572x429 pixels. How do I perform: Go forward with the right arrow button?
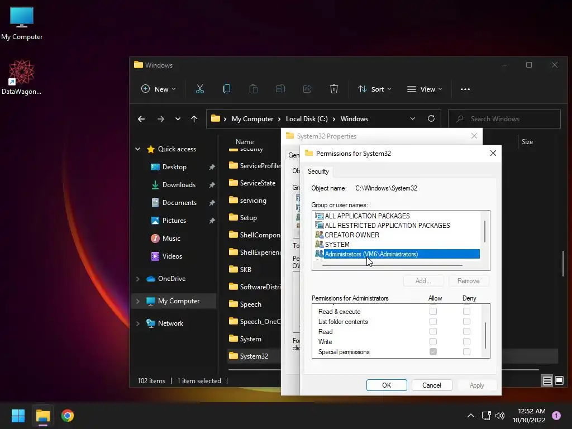160,119
